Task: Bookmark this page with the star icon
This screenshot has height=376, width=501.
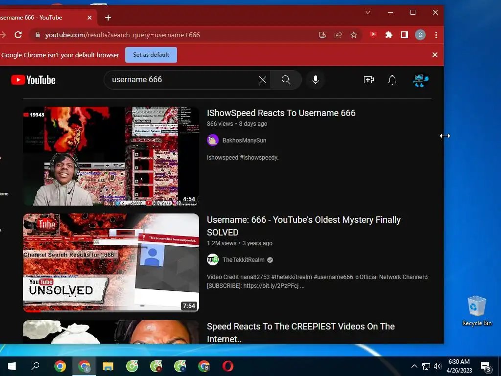Action: (354, 35)
